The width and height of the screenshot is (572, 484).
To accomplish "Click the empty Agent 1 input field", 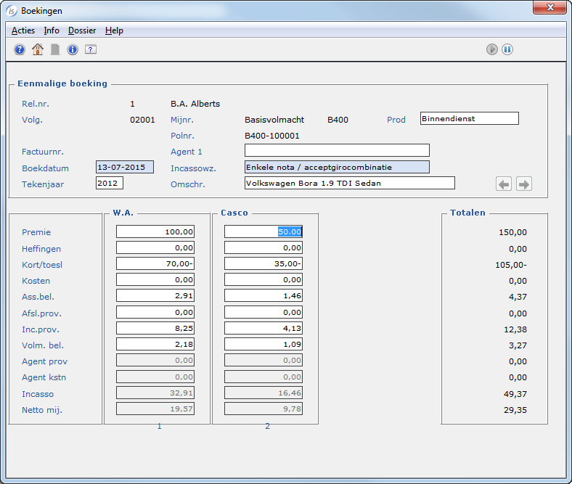I will click(336, 151).
